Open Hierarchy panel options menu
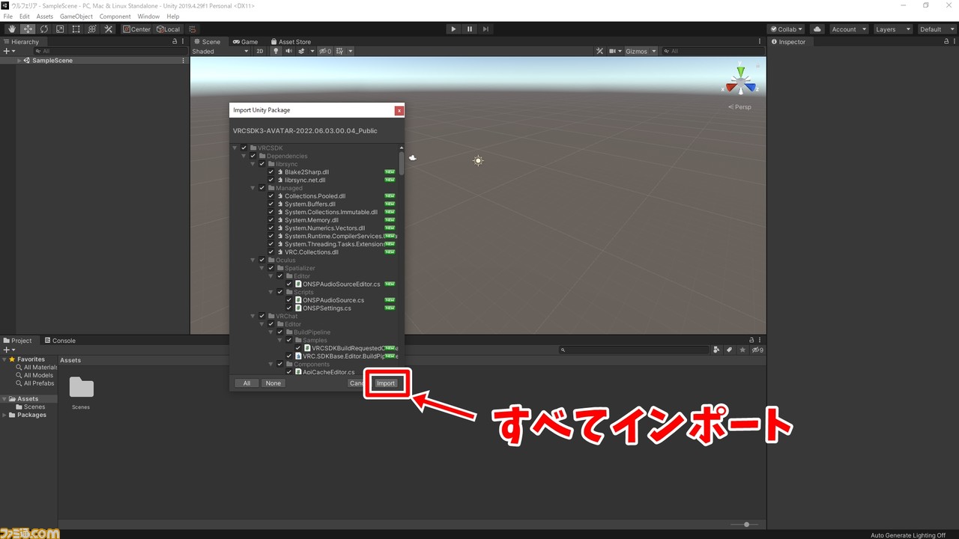 click(184, 42)
